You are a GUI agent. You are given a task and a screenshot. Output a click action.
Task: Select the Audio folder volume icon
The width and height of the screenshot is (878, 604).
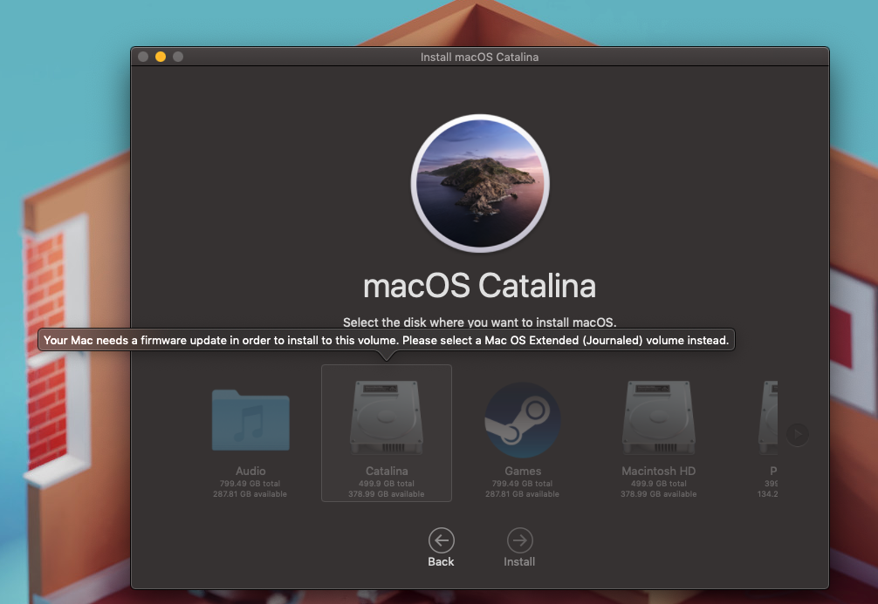click(250, 420)
